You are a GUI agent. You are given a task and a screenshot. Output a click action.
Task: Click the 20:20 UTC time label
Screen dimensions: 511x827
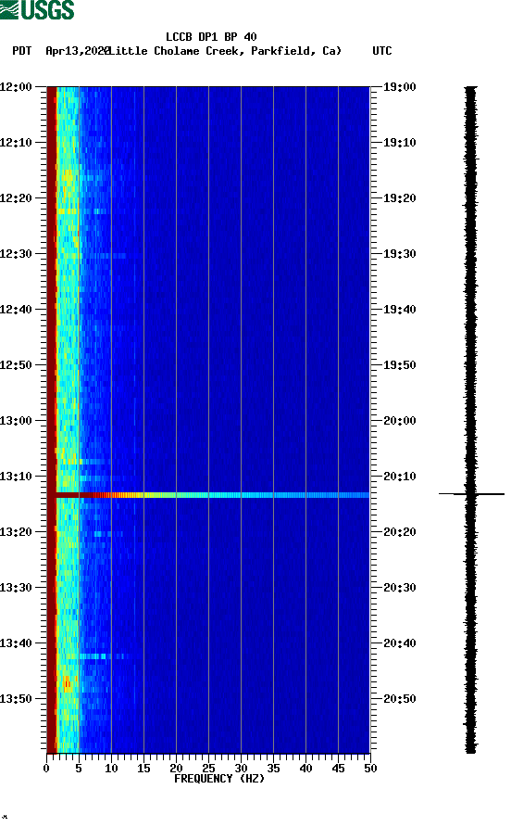coord(399,532)
